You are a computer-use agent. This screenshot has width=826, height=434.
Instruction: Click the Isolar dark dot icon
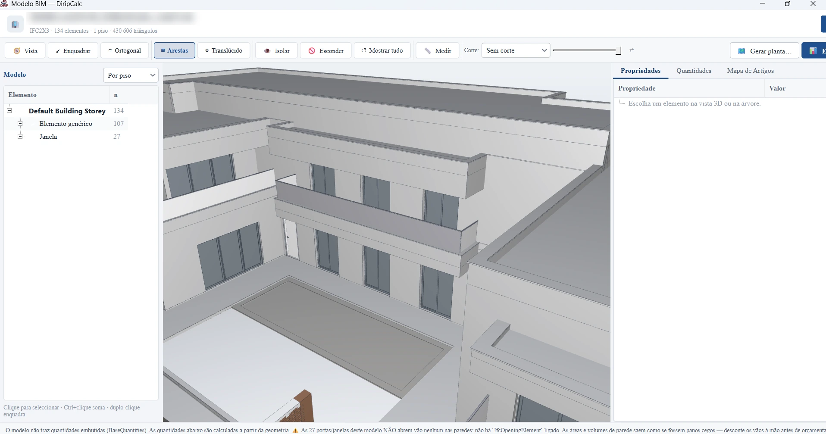(x=267, y=51)
